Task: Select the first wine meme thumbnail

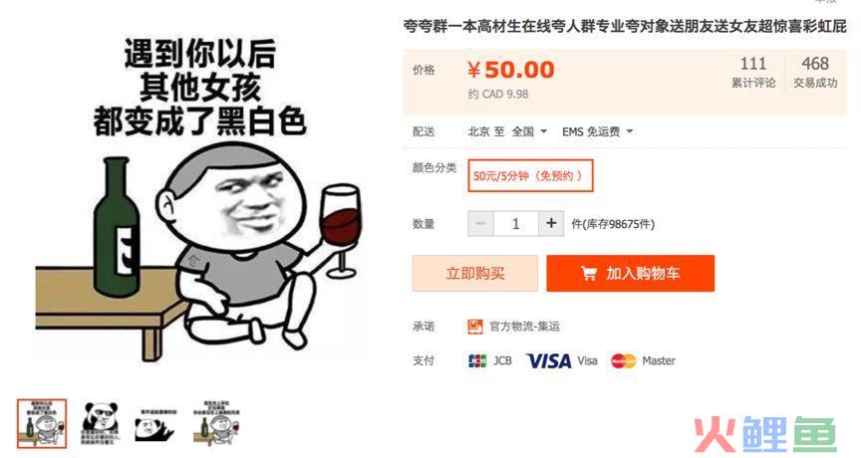Action: pyautogui.click(x=42, y=423)
